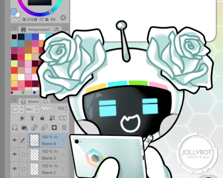This screenshot has width=223, height=178.
Task: Set reference layer using lighthouse icon
Action: [32, 118]
